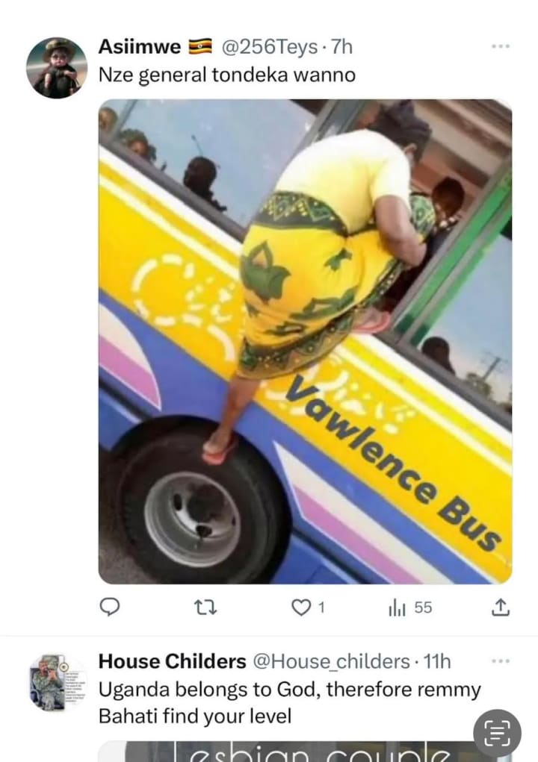Open more options on Asiimwe's tweet

(x=501, y=46)
